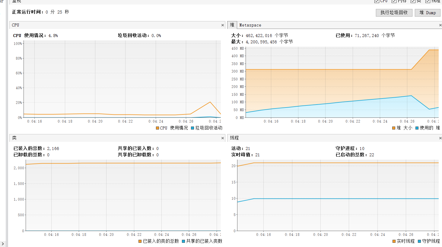Click the 执行垃圾回收 button
Image resolution: width=442 pixels, height=247 pixels.
[x=394, y=13]
